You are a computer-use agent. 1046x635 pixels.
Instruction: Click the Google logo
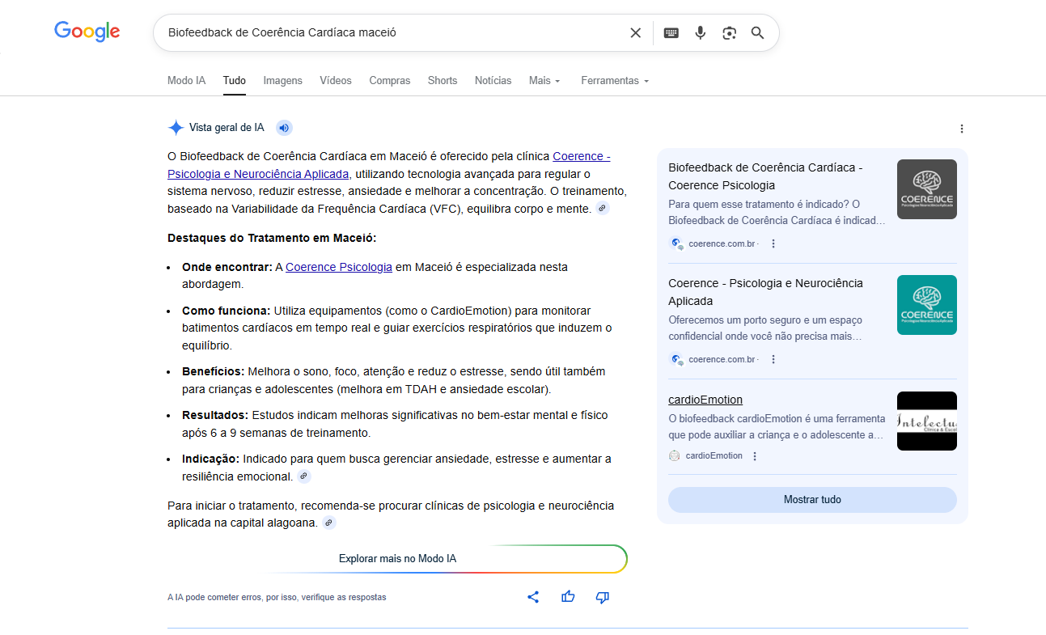(87, 32)
